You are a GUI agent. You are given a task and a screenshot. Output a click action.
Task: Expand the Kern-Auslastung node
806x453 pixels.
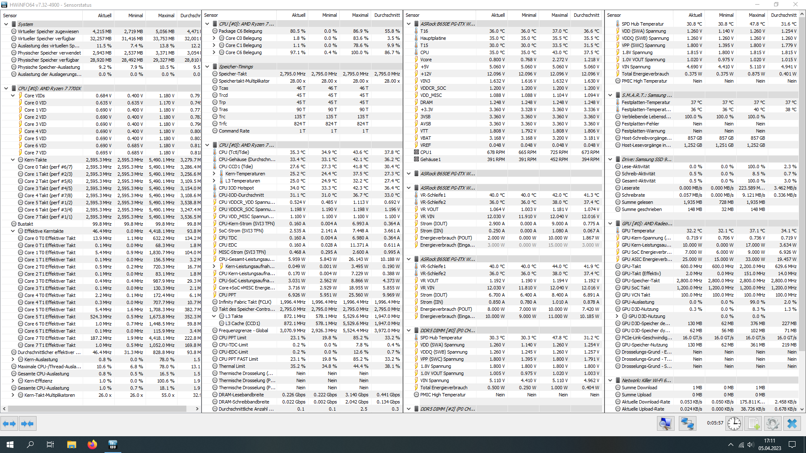[13, 359]
